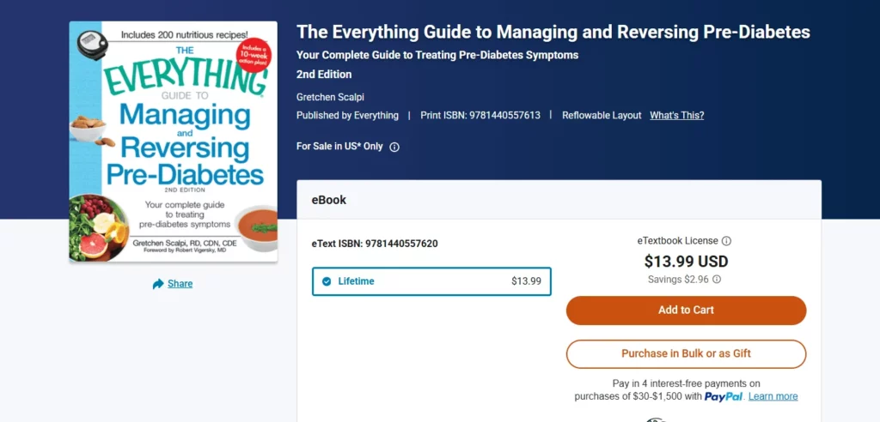The width and height of the screenshot is (880, 422).
Task: Click Published by Everything publisher text
Action: [x=347, y=115]
